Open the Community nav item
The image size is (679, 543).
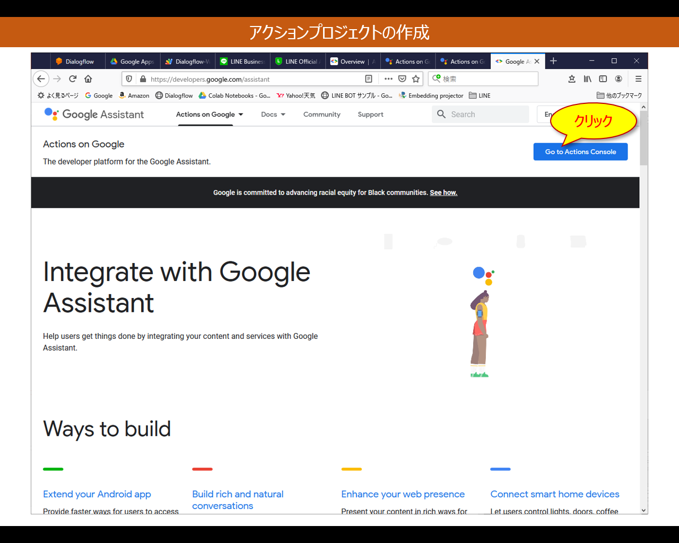click(x=322, y=115)
